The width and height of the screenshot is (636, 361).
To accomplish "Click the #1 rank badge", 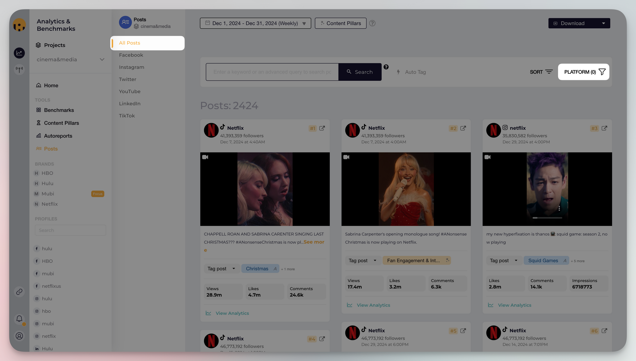I will click(x=313, y=128).
